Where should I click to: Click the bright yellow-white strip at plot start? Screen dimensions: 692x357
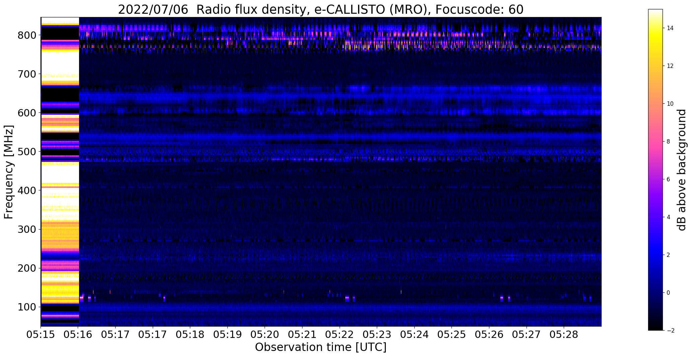coord(60,172)
